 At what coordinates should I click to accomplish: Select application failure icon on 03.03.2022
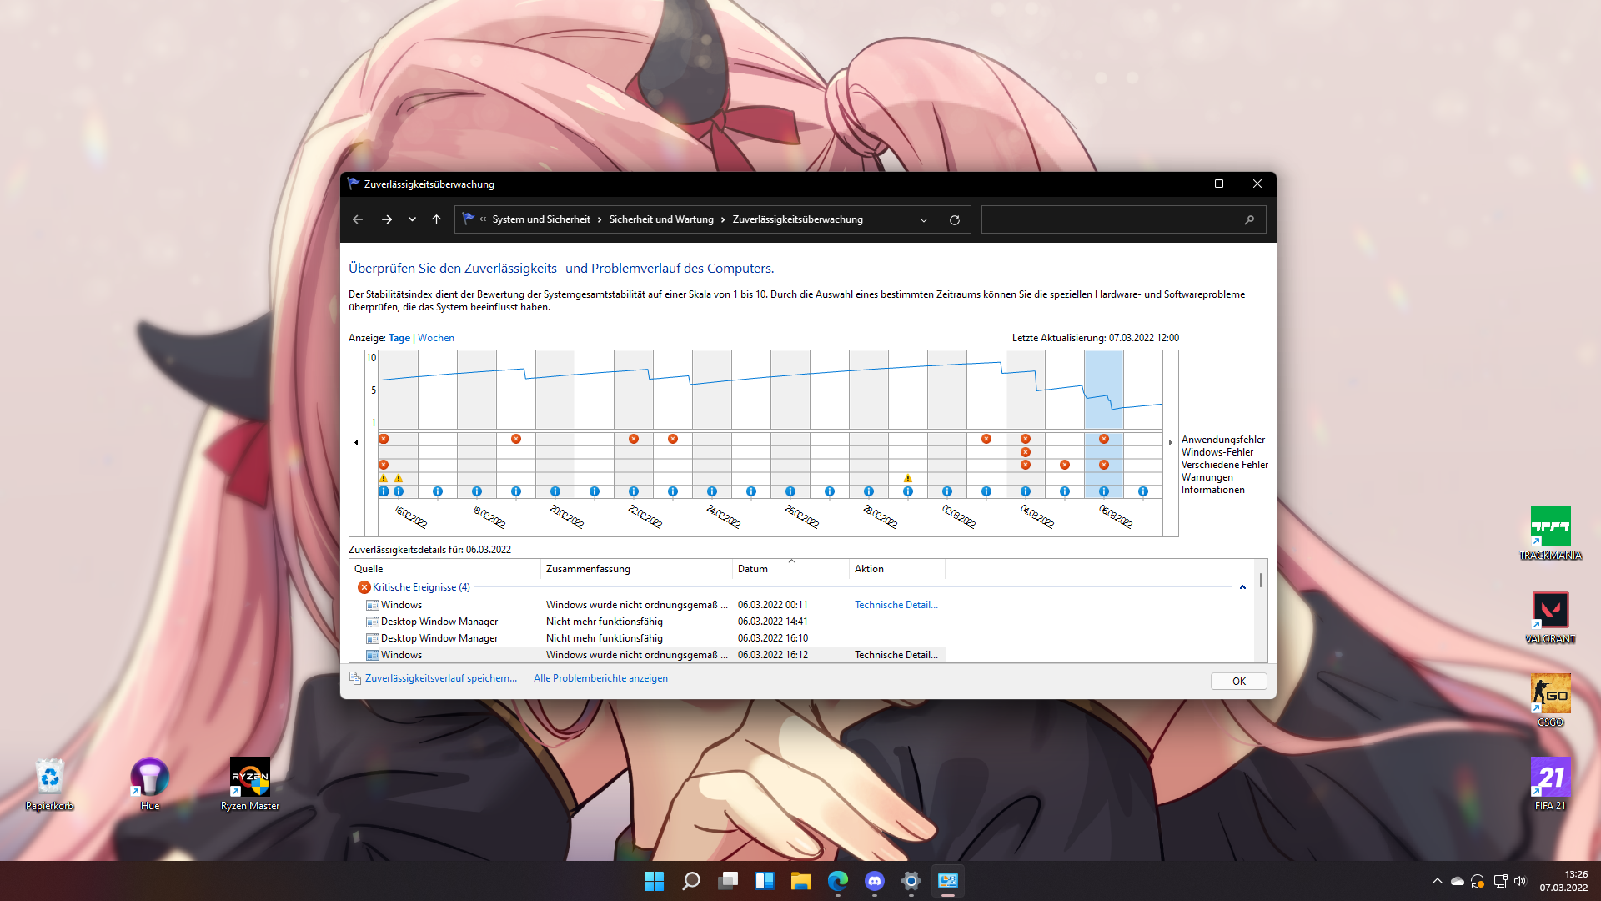pos(986,439)
